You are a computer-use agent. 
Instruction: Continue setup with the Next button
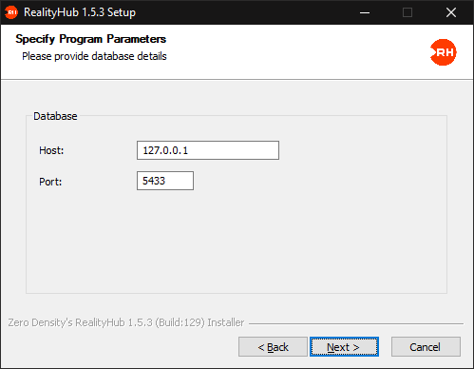[x=344, y=347]
